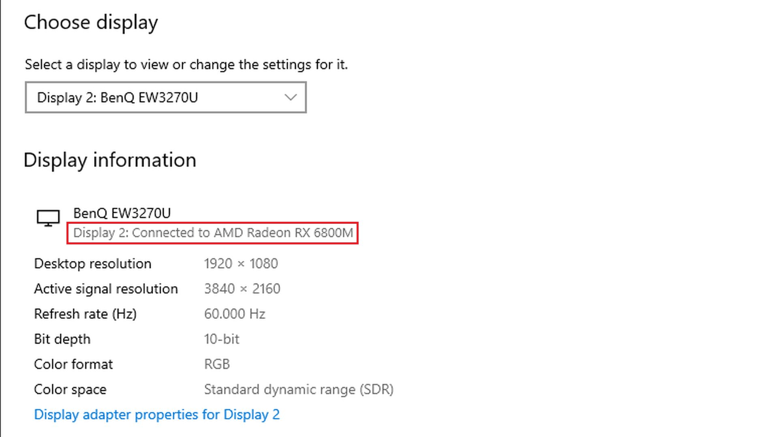This screenshot has width=778, height=437.
Task: Click the Standard dynamic range (SDR) value
Action: click(299, 389)
